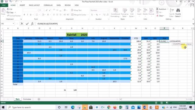The image size is (195, 110).
Task: Click the Merge & Center button
Action: pyautogui.click(x=79, y=15)
